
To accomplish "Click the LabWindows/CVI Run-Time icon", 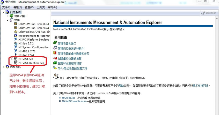I will pos(16,32).
